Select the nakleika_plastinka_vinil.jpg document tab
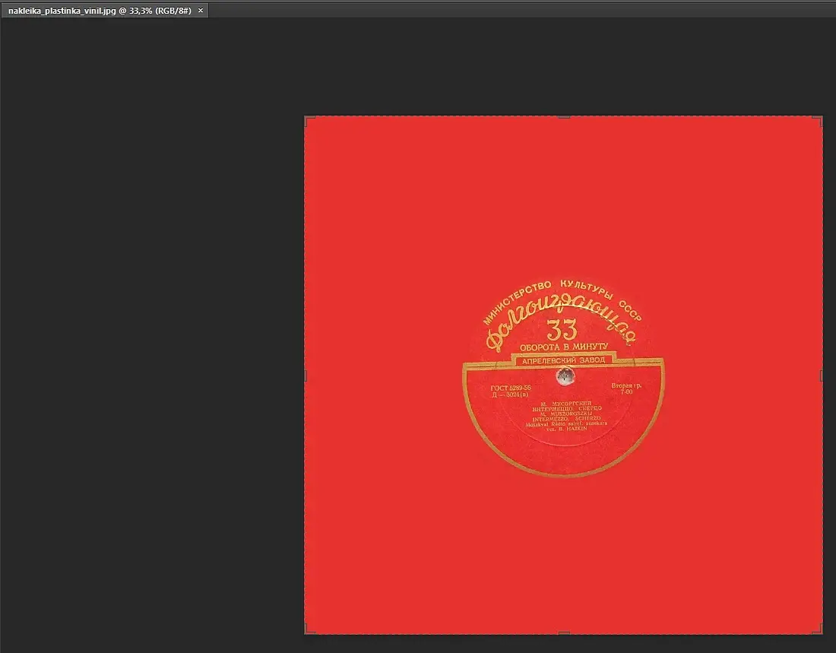 [x=105, y=10]
